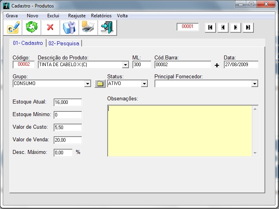Screen dimensions: 279x209
Task: Click the plus button beside Cód.Barra
Action: click(x=217, y=65)
